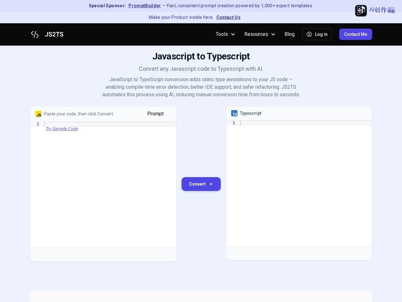
Task: Click the JS2TS code-bracket logo icon
Action: [x=35, y=34]
